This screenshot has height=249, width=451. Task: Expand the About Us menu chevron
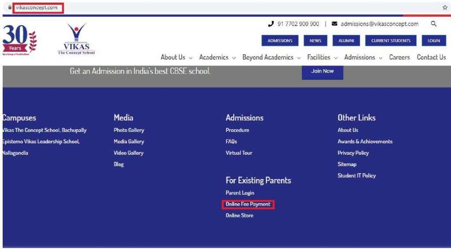[x=190, y=58]
